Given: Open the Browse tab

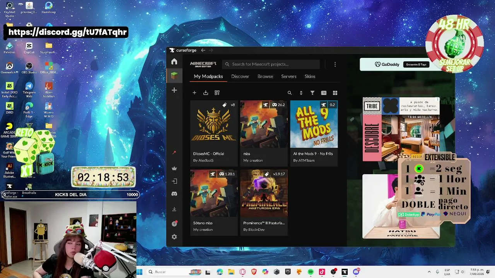Looking at the screenshot, I should click(x=265, y=76).
